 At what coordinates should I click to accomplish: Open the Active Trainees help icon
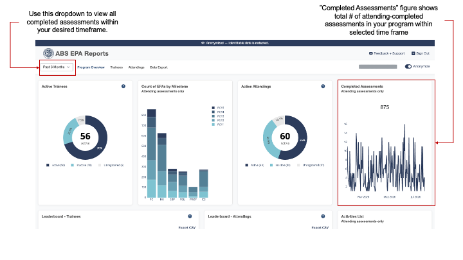click(x=123, y=87)
